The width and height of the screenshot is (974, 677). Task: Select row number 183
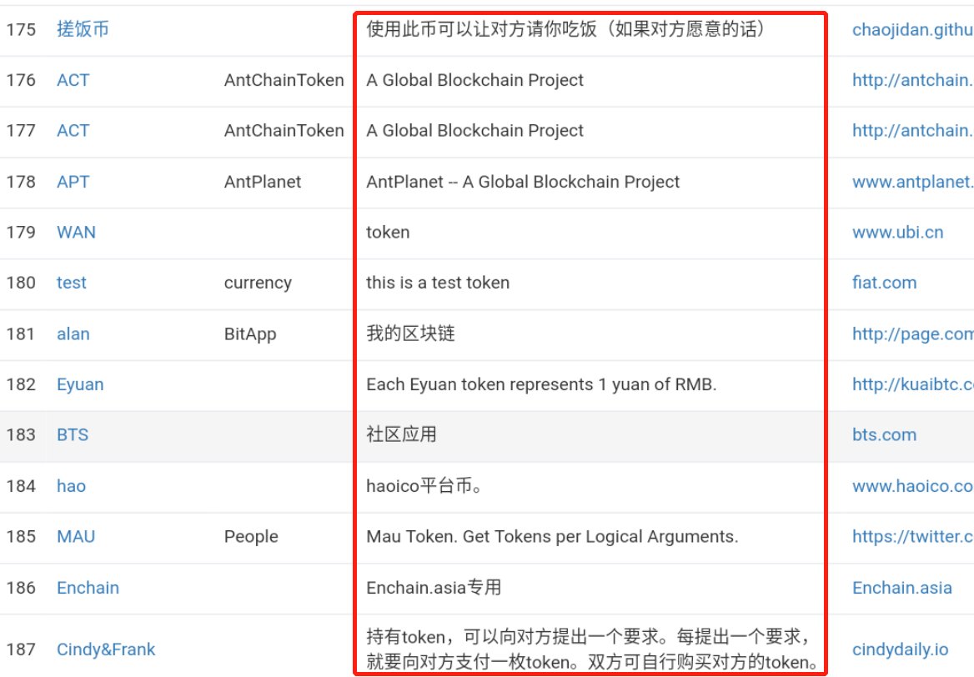(21, 434)
